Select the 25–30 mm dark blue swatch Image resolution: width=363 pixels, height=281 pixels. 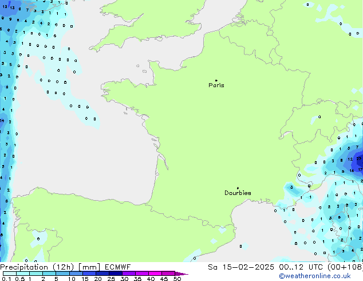[x=116, y=274]
